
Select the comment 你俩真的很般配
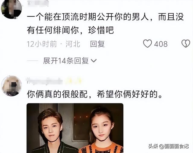[x=95, y=94]
